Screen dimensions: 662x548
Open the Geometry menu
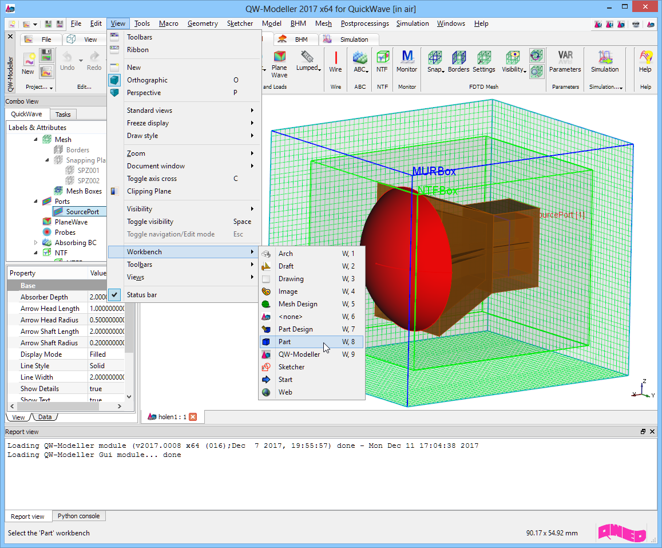(x=203, y=23)
